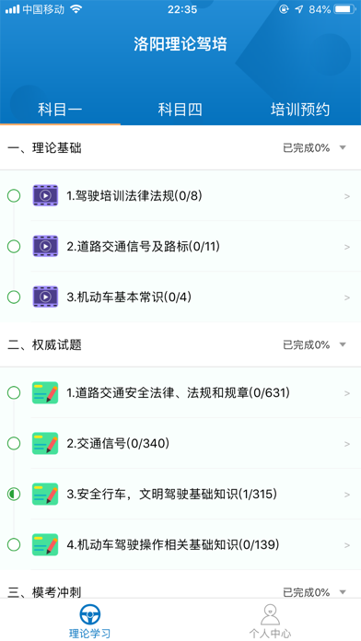Tap the quiz icon beside 安全行车，文明驾驶基础知识

(x=45, y=495)
